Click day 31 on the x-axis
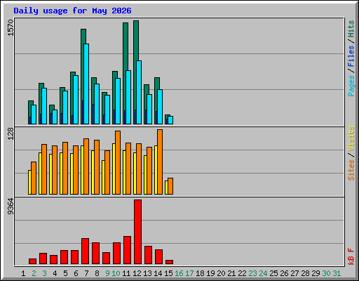359x281 pixels. point(337,273)
